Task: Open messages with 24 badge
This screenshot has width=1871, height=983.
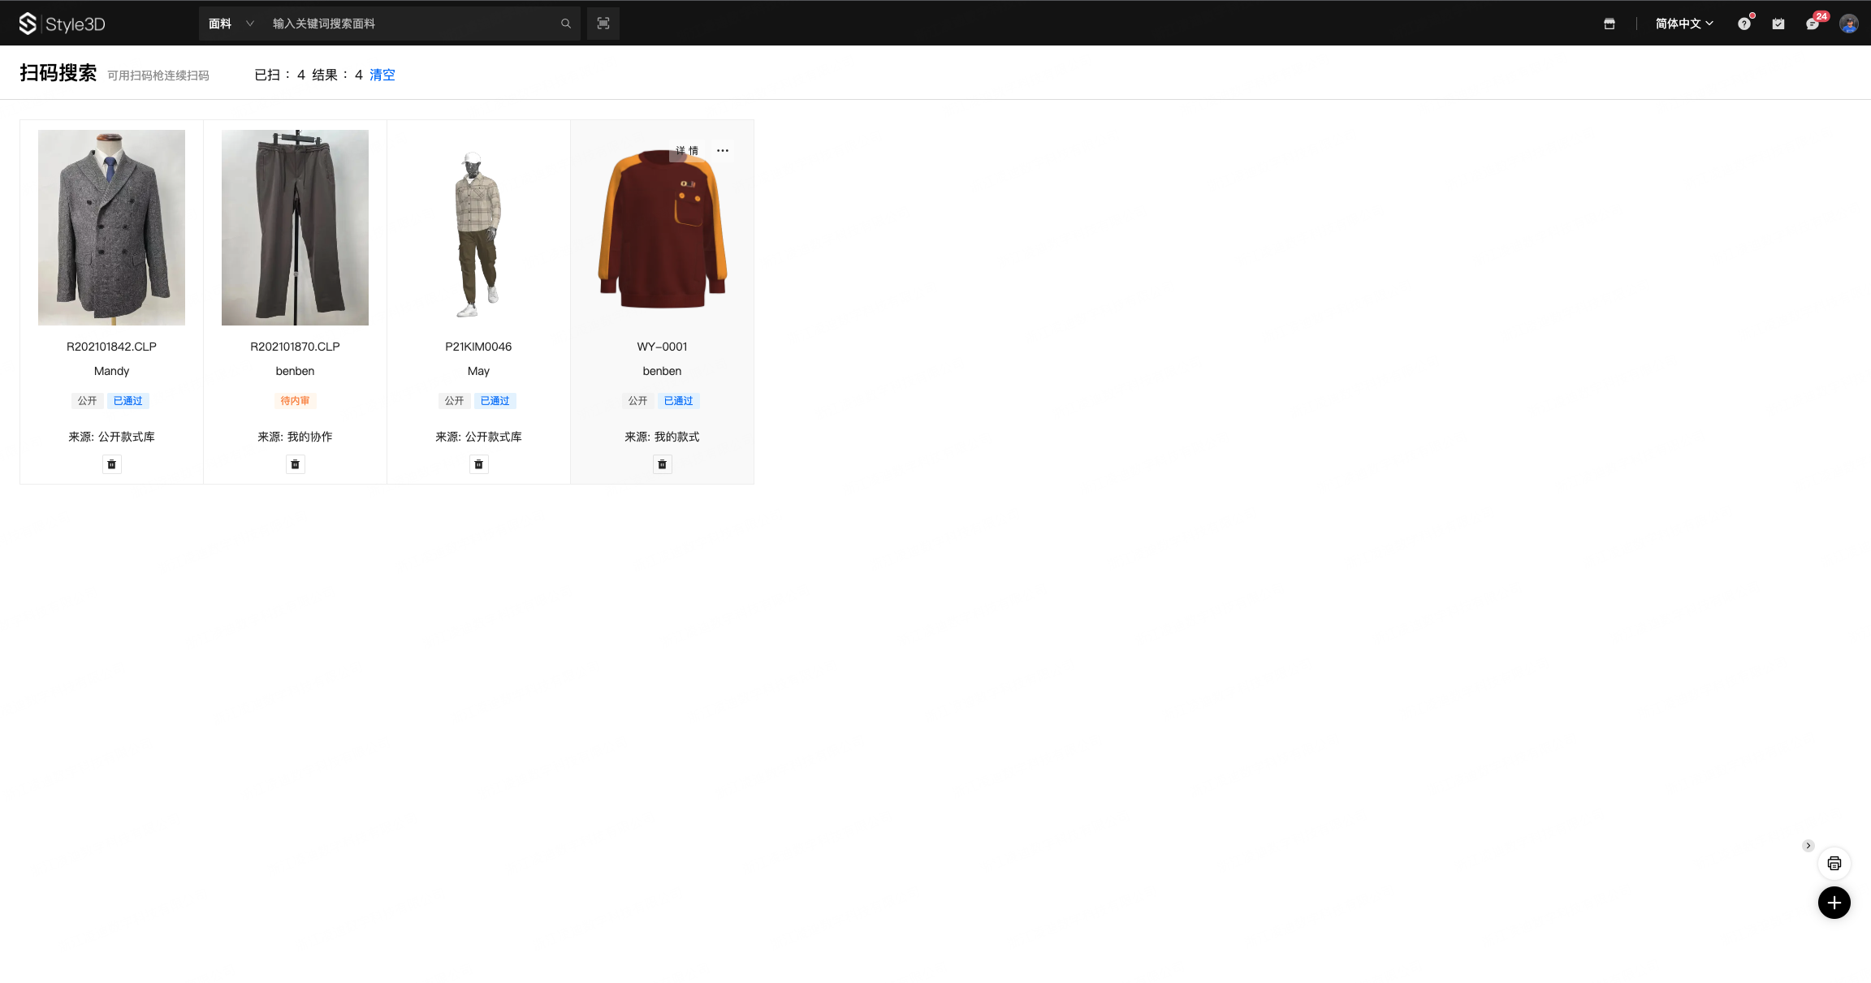Action: coord(1813,24)
